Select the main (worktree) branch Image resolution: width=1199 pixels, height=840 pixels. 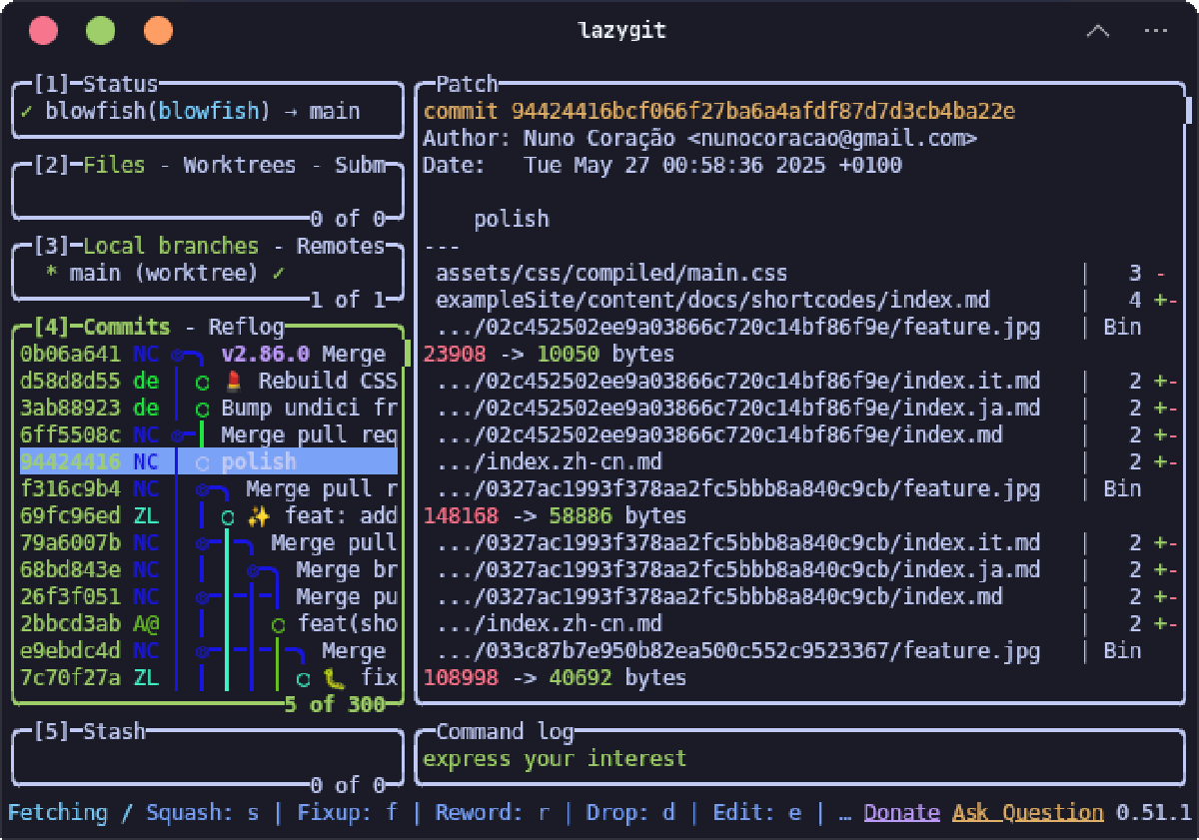coord(209,273)
